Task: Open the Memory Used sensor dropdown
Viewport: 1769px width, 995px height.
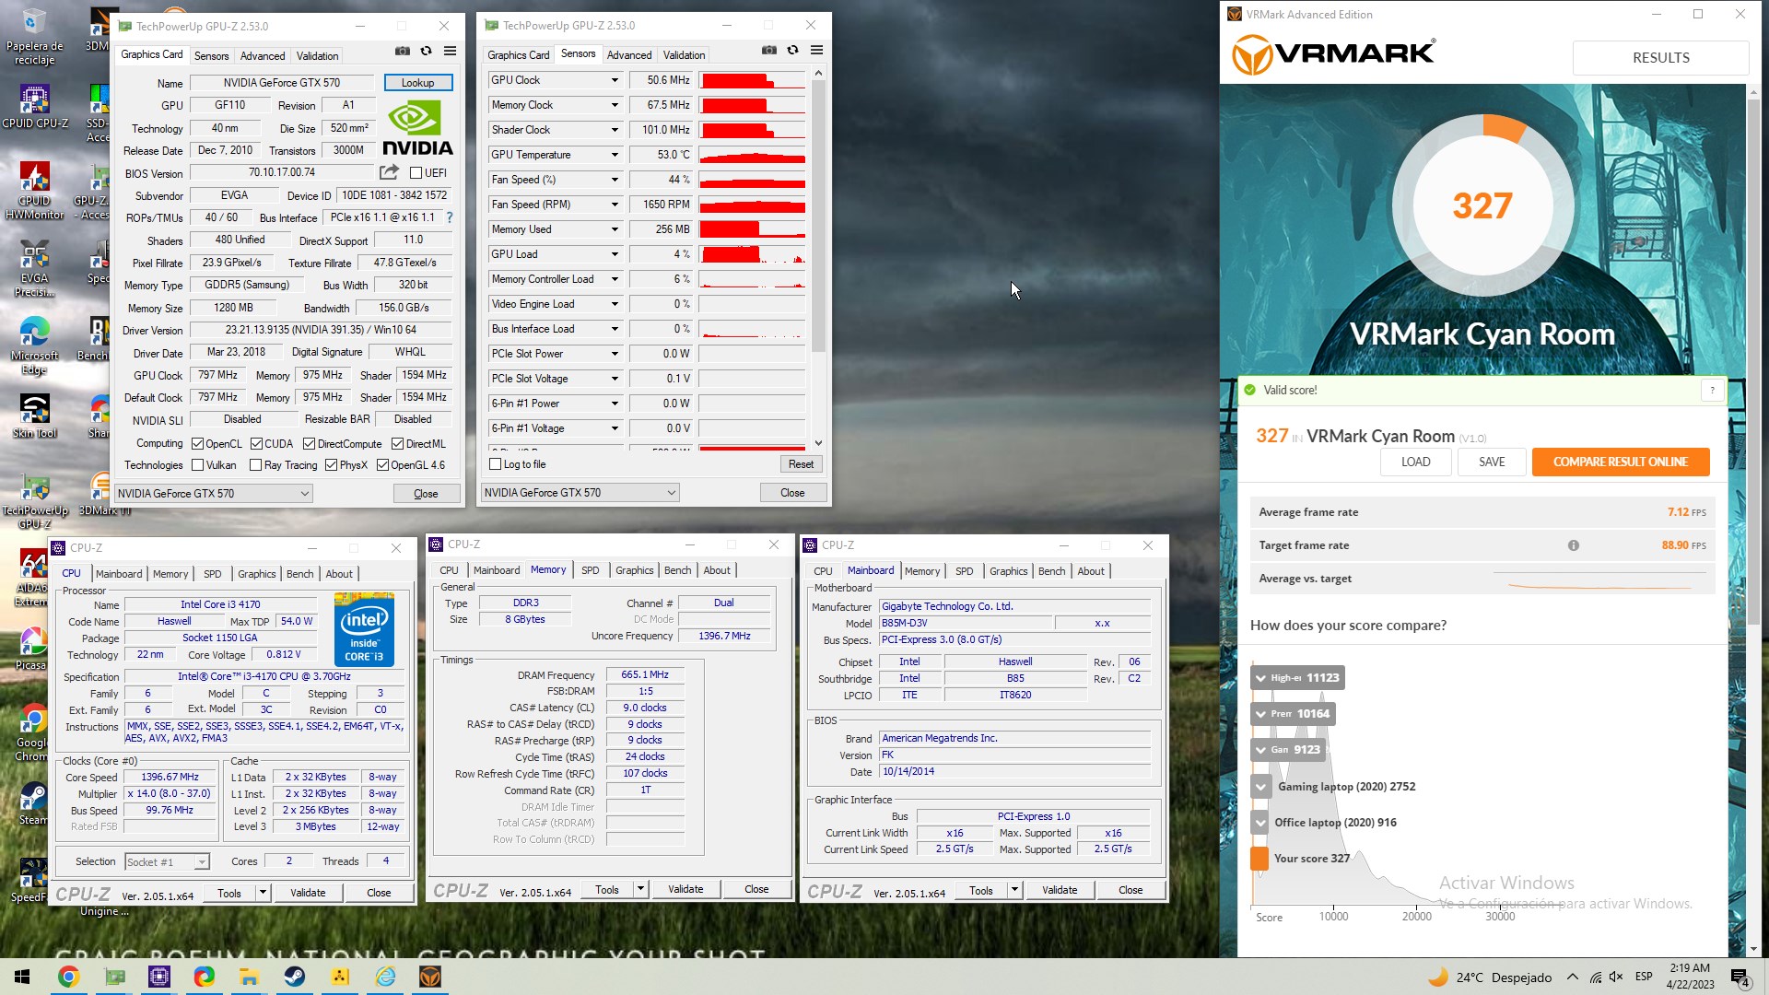Action: 615,229
